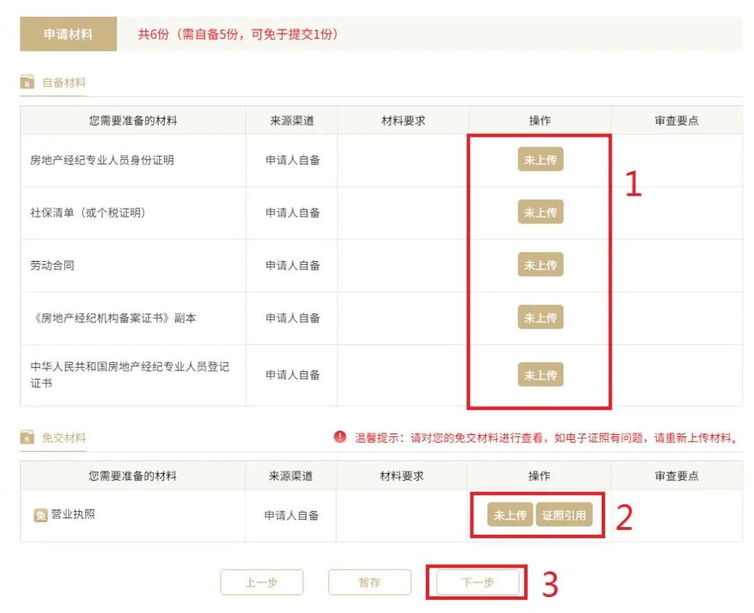Click 未上传 for 社保清单 row
Viewport: 754px width, 613px height.
pyautogui.click(x=540, y=212)
